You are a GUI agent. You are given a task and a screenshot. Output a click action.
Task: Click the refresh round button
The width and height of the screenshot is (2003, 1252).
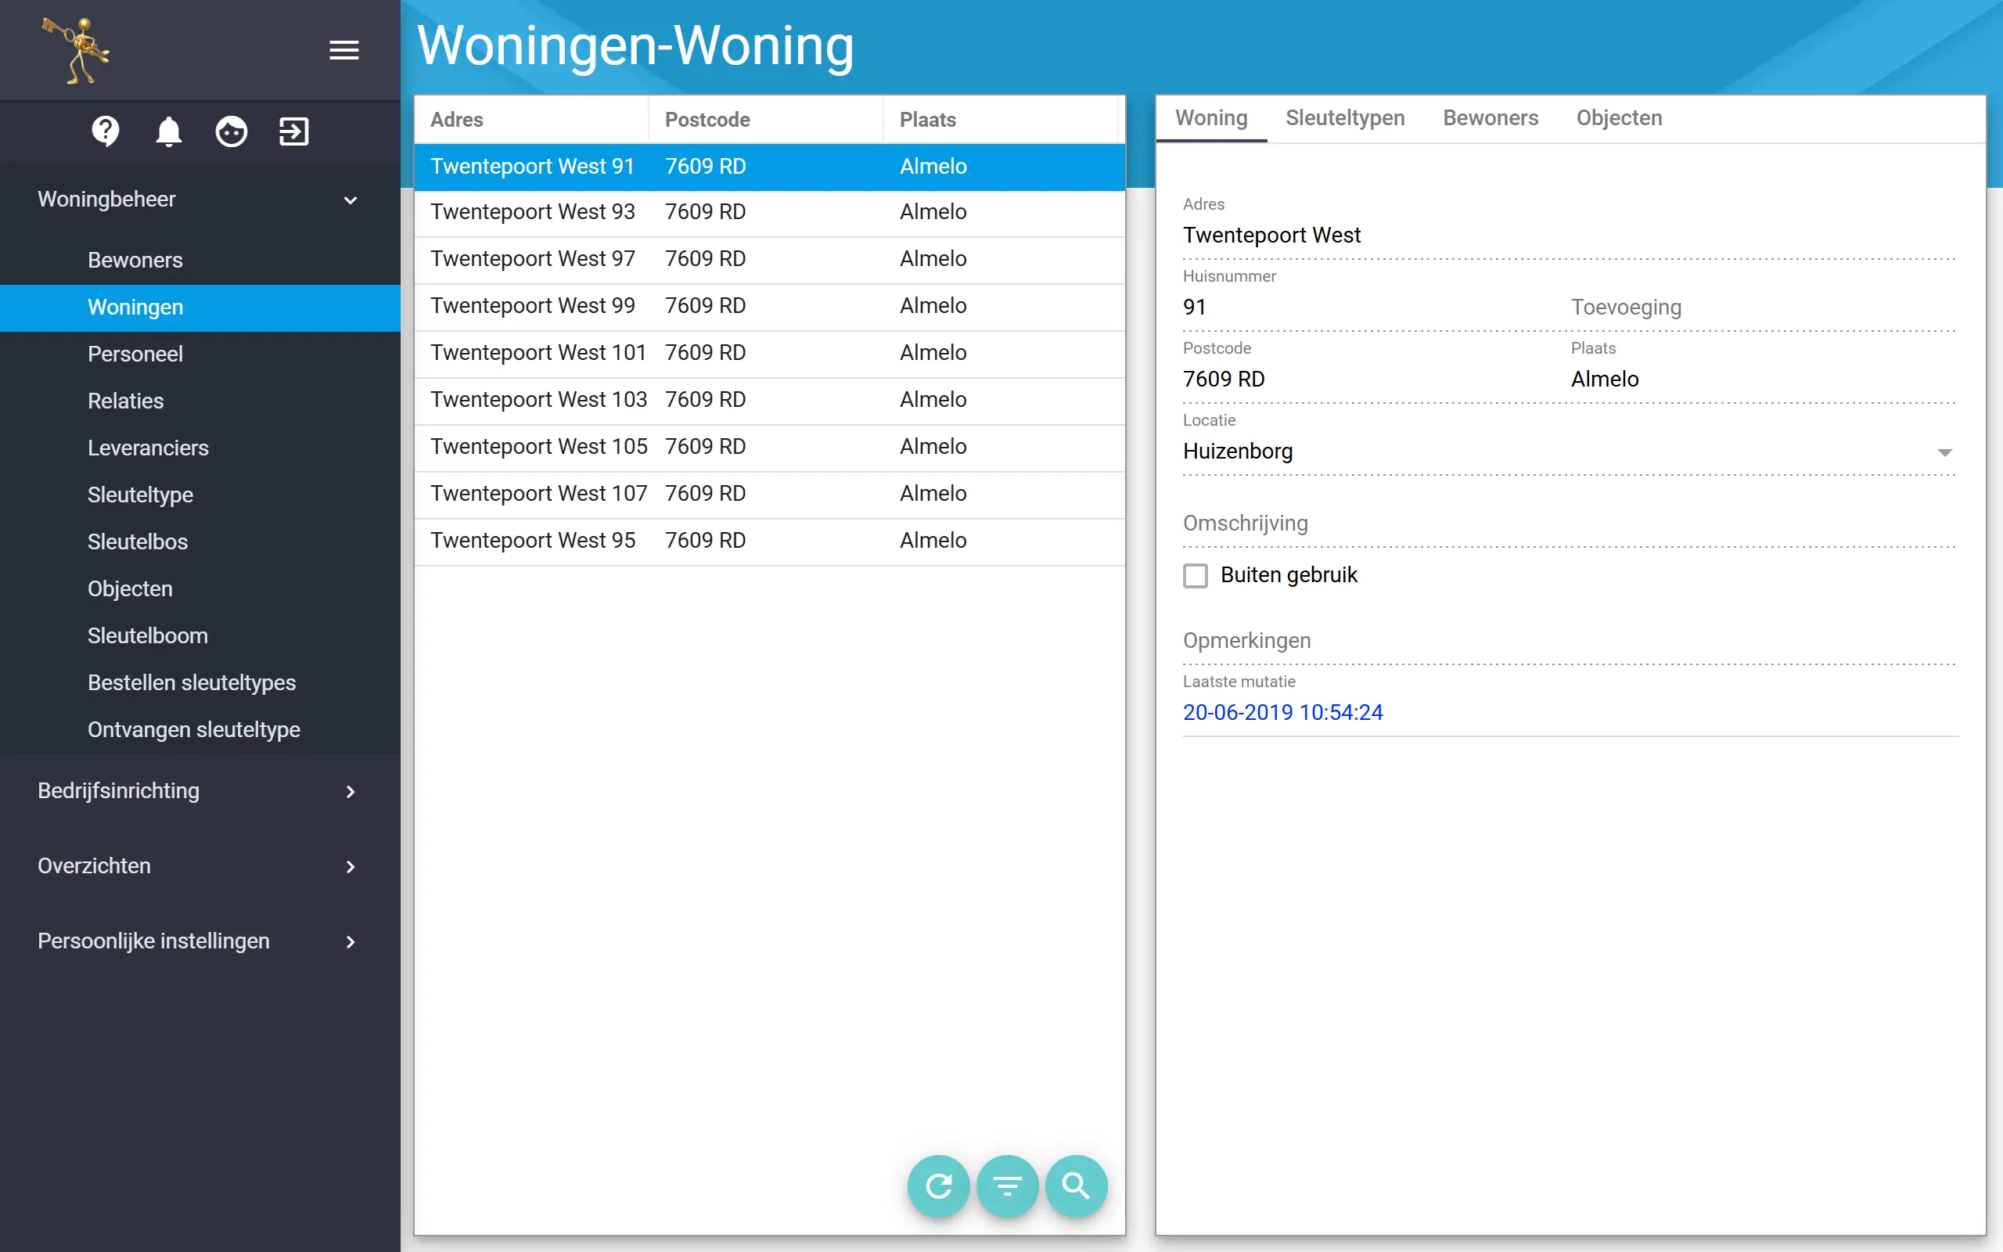pyautogui.click(x=939, y=1185)
